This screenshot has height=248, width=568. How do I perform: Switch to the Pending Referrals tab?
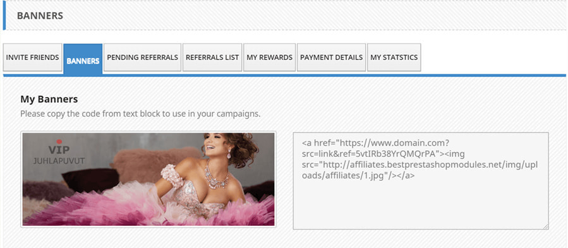[x=142, y=57]
